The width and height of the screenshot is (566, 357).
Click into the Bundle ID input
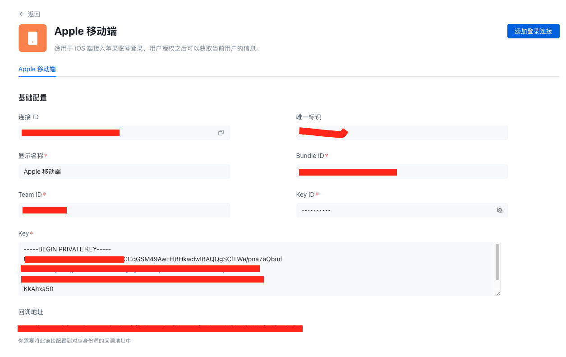tap(402, 172)
